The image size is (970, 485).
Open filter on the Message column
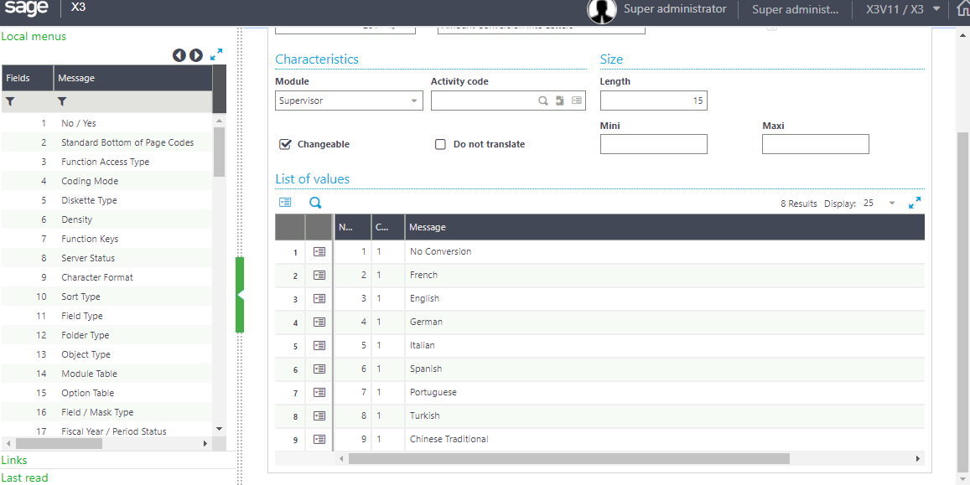point(60,101)
